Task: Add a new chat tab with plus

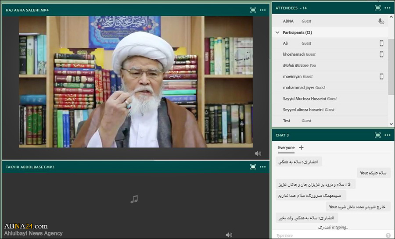Action: coord(301,148)
